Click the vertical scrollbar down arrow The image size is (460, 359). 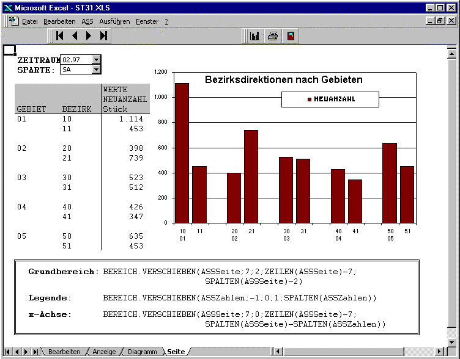pos(452,341)
